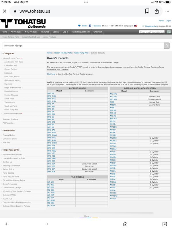Expand Duras Inflatable Boats category in sidebar

coord(12,113)
